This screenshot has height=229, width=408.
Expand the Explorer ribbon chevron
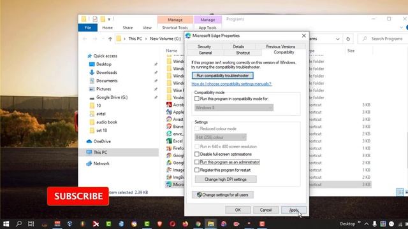coord(401,27)
